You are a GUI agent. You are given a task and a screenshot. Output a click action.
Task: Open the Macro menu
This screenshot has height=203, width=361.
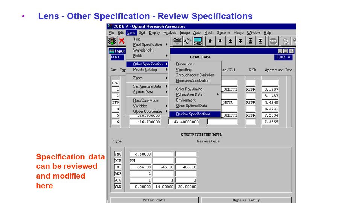point(238,33)
